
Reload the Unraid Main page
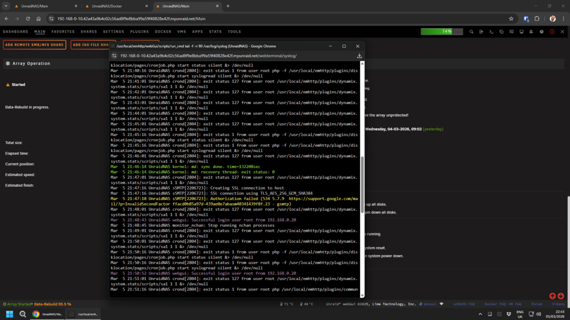pyautogui.click(x=27, y=19)
